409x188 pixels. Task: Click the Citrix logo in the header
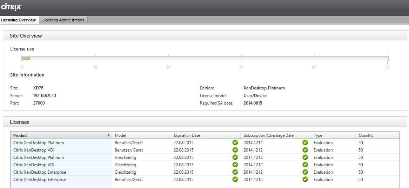[x=11, y=7]
